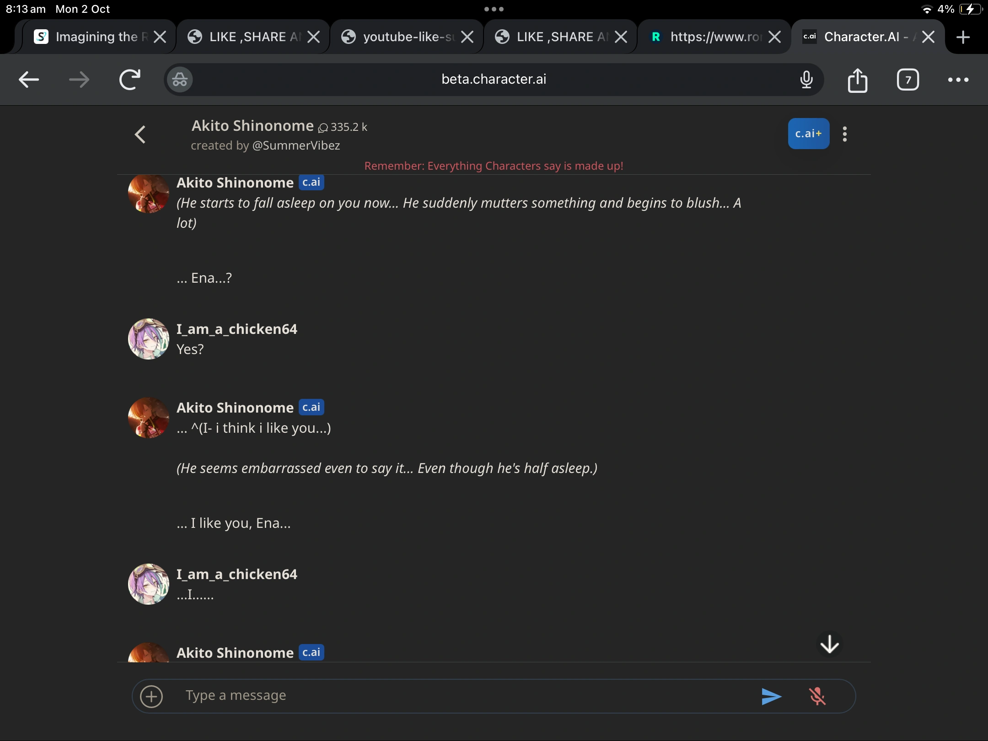The width and height of the screenshot is (988, 741).
Task: Reload the current Character.AI page
Action: click(x=129, y=79)
